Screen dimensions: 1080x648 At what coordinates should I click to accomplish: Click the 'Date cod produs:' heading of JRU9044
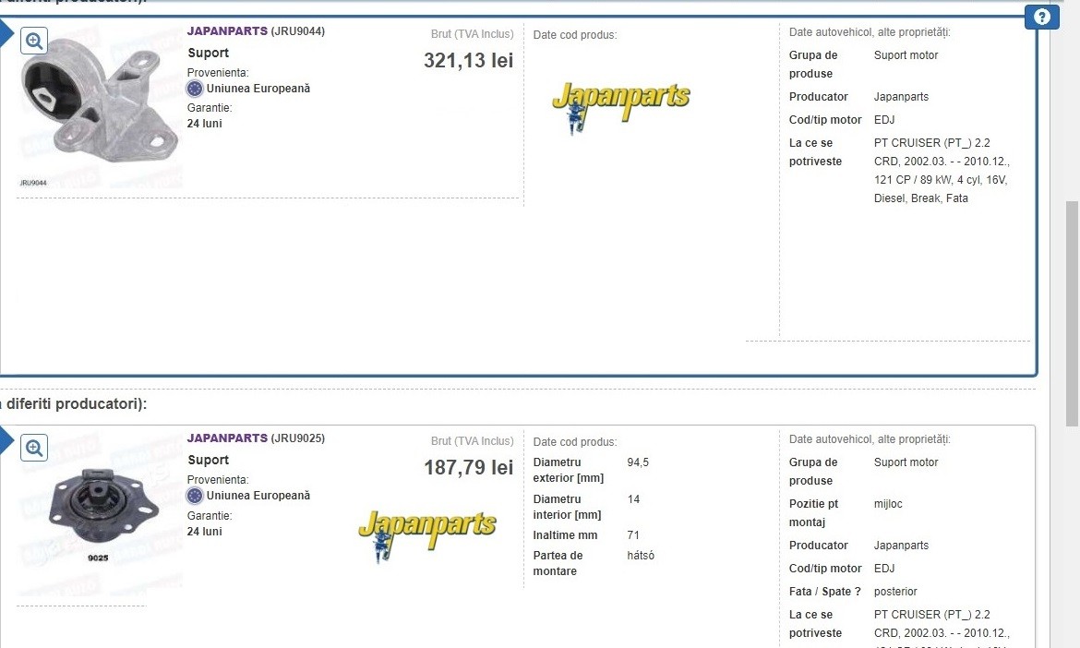pos(575,35)
